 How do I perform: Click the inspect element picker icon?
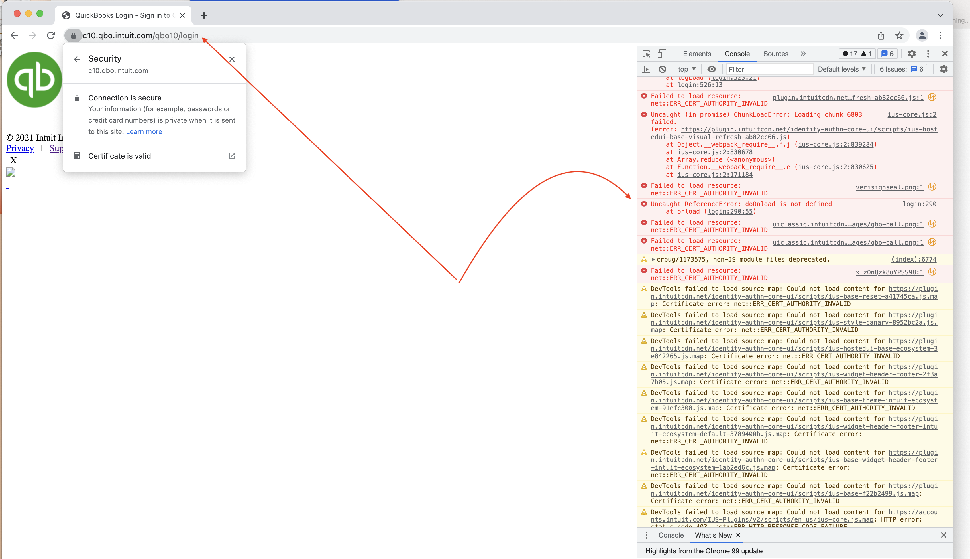(646, 54)
